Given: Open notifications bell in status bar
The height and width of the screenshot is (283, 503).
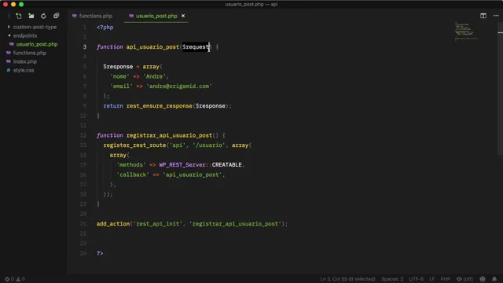Looking at the screenshot, I should tap(494, 279).
